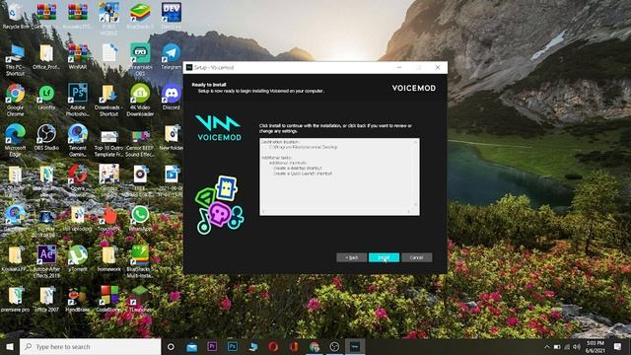Open the notification center icon
631x355 pixels.
tap(618, 346)
